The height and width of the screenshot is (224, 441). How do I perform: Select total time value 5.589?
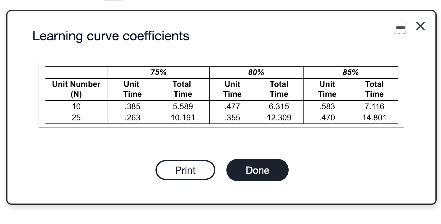click(182, 106)
